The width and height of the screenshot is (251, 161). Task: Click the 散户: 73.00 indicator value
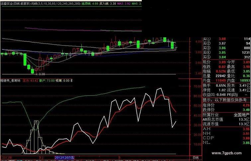tap(47, 81)
